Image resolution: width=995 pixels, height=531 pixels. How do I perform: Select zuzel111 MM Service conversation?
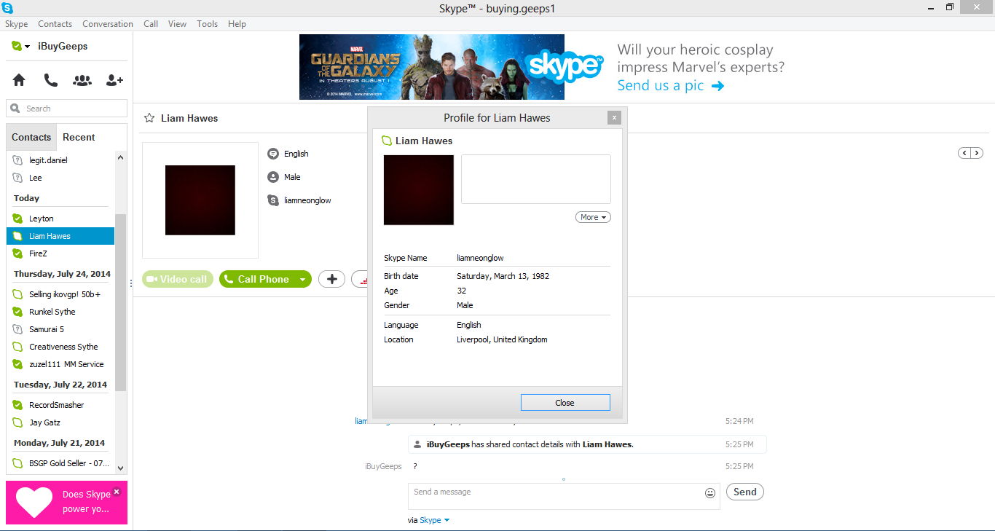click(x=60, y=364)
